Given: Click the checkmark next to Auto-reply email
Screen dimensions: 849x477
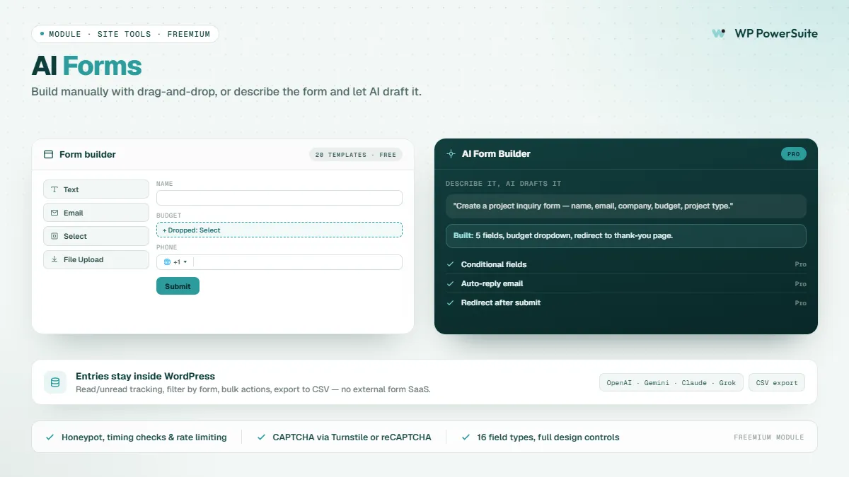Looking at the screenshot, I should click(x=450, y=283).
